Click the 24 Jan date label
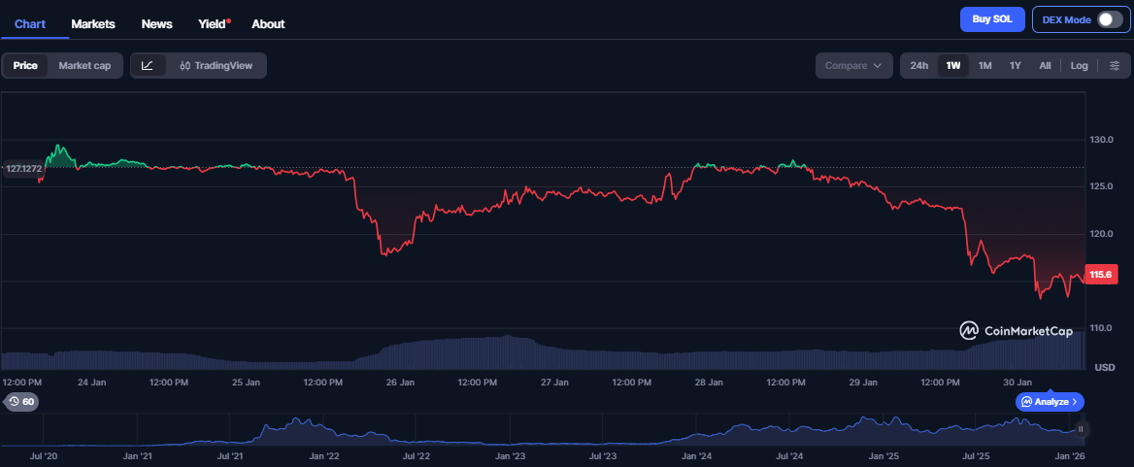The width and height of the screenshot is (1134, 467). [92, 382]
